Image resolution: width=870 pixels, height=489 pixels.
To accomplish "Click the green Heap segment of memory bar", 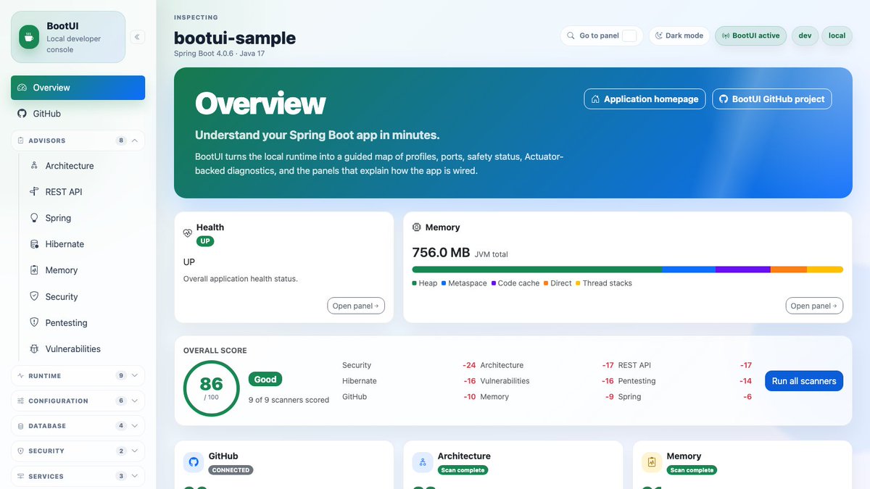I will [x=536, y=269].
